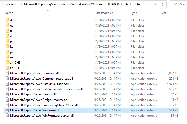The image size is (187, 124).
Task: Select Microsoft.ReportViewer.Design.resources.dll file name
Action: click(x=40, y=100)
